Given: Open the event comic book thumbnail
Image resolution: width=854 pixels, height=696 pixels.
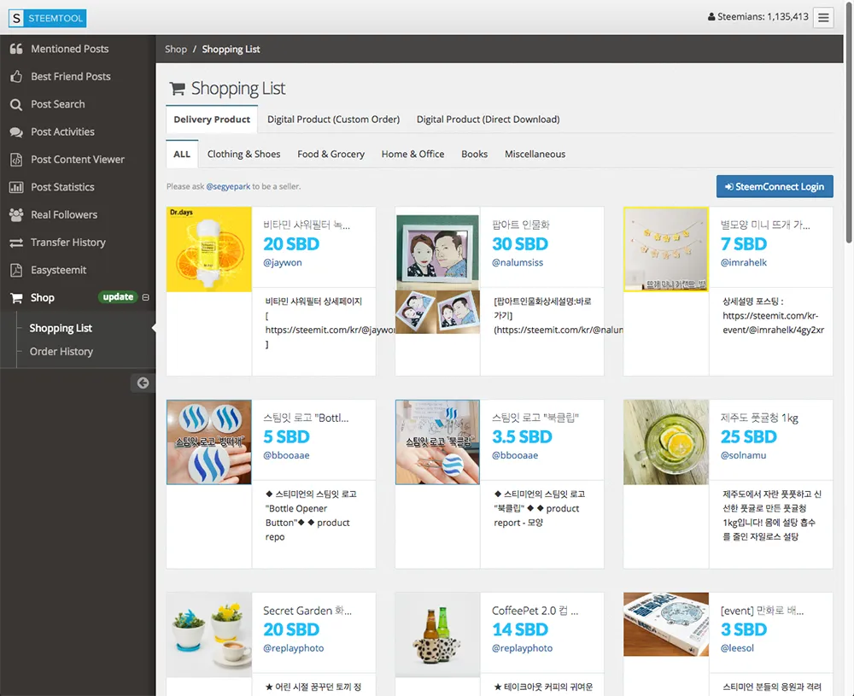Looking at the screenshot, I should [665, 624].
